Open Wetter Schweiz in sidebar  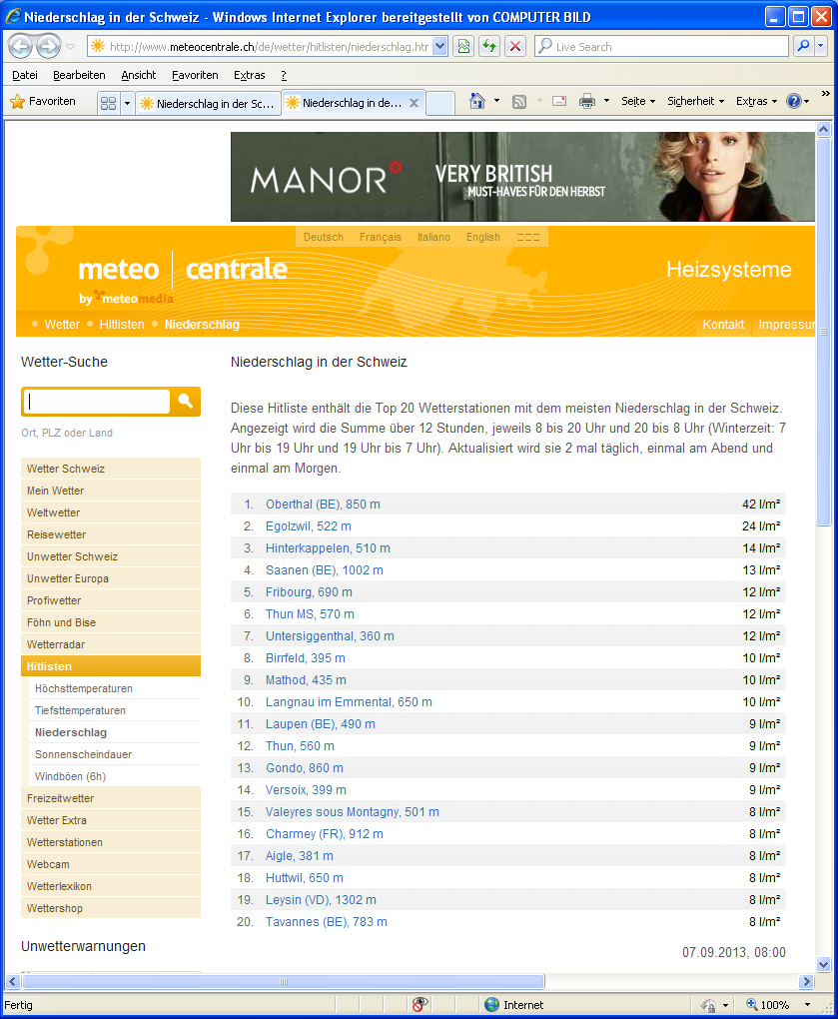pos(111,469)
